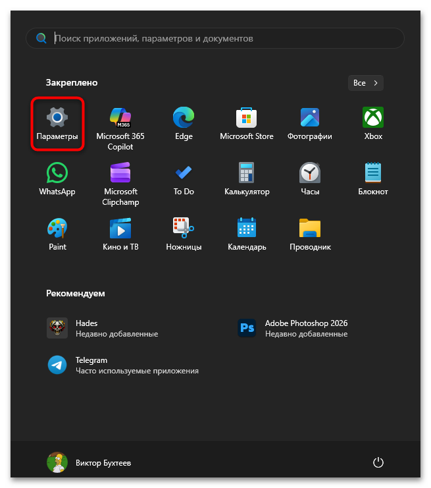Open the Календарь app
Image resolution: width=431 pixels, height=488 pixels.
pos(247,234)
